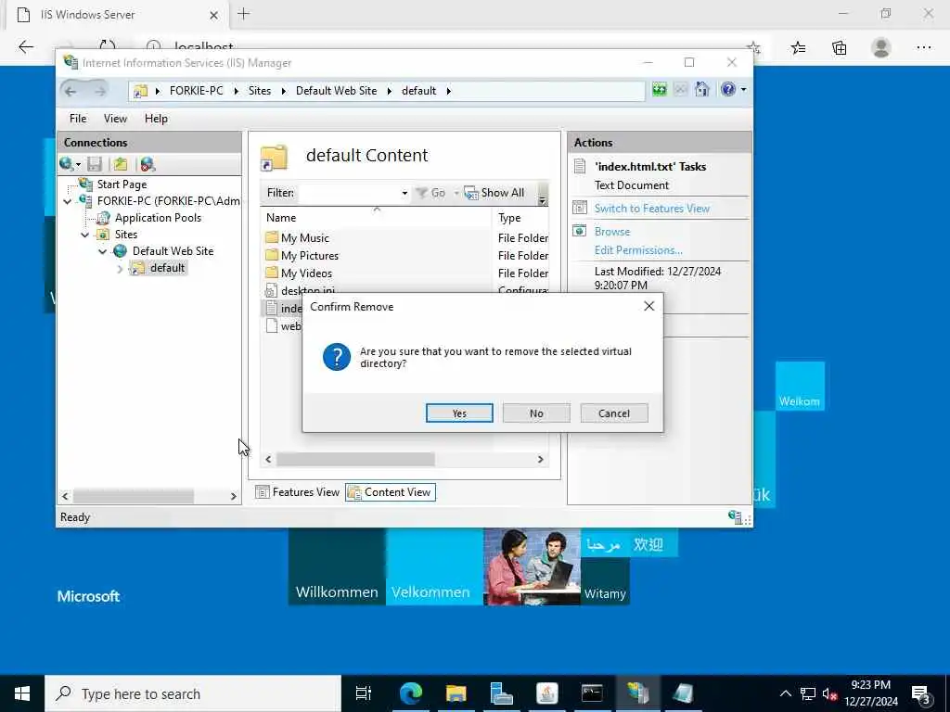
Task: Go back in the Edge browser
Action: pos(26,47)
